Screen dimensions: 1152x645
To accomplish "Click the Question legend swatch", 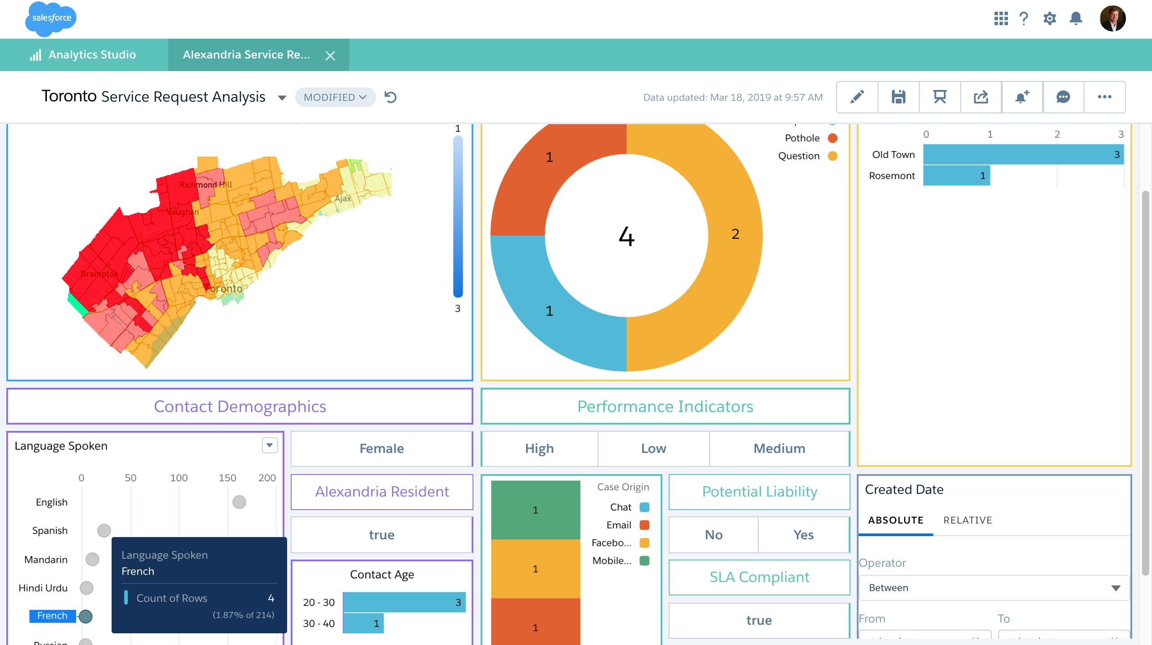I will pyautogui.click(x=832, y=156).
